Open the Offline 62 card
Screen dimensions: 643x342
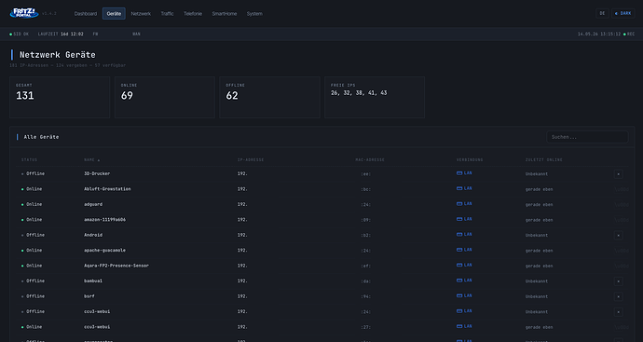click(270, 98)
